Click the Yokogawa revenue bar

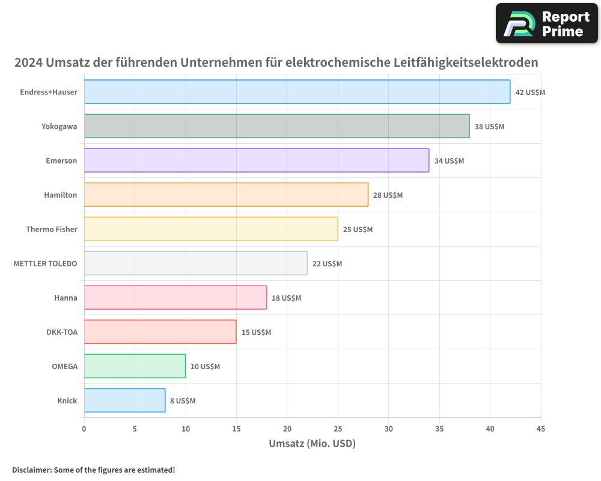pos(276,126)
